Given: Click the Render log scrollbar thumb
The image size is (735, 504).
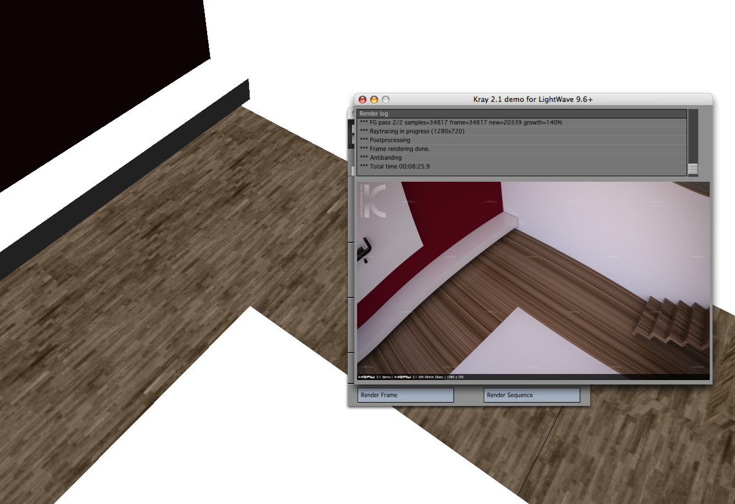Looking at the screenshot, I should (693, 169).
